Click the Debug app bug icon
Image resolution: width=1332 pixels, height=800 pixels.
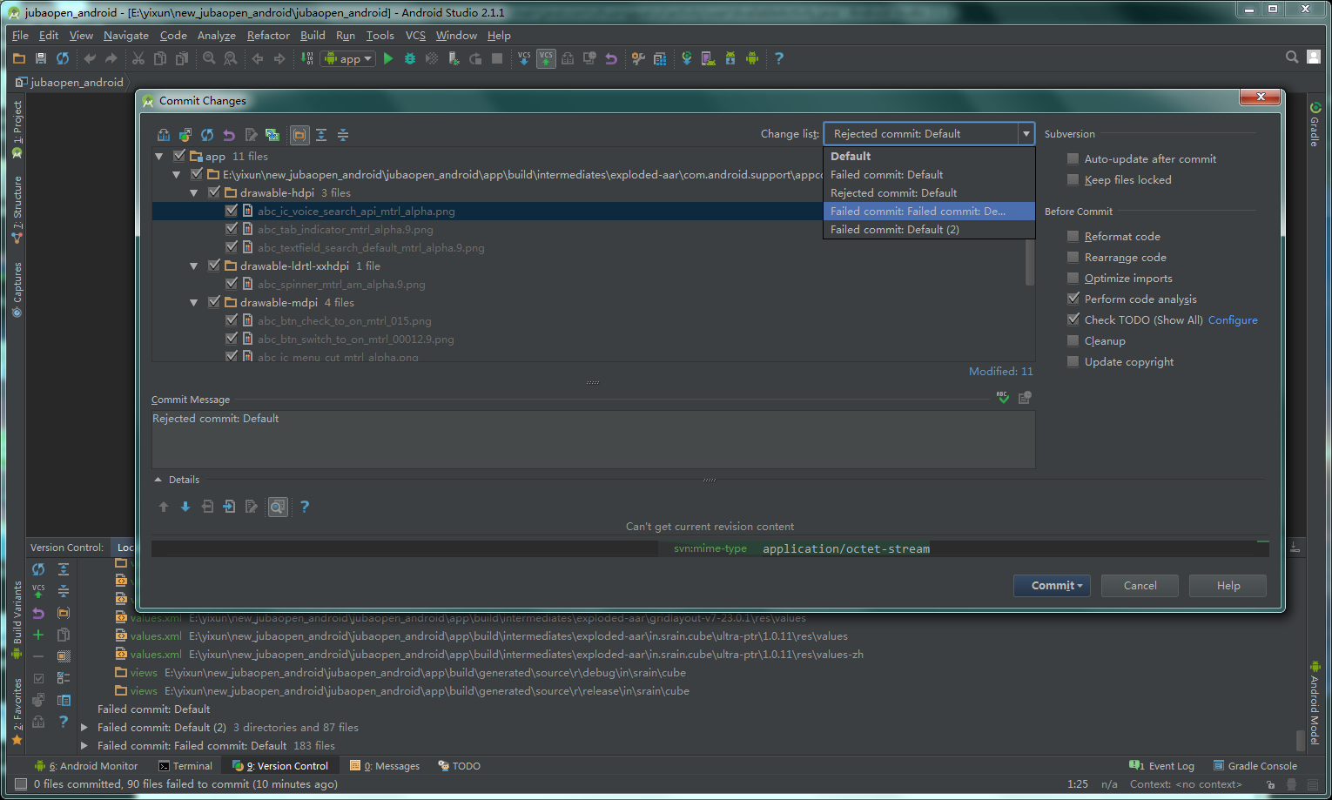410,58
